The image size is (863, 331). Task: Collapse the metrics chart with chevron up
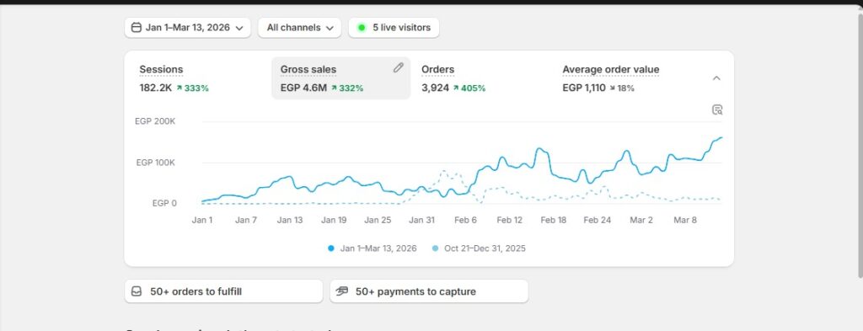[716, 78]
